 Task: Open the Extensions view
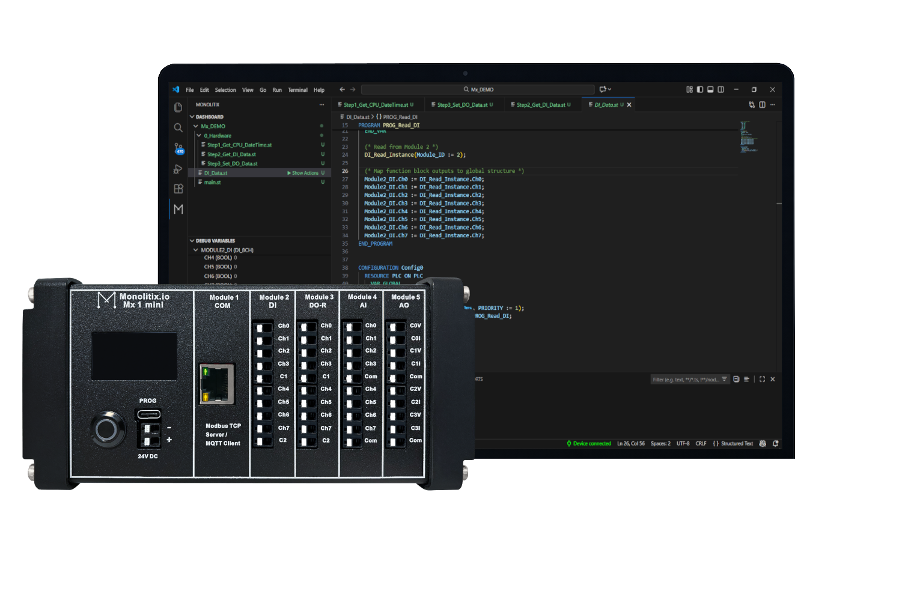(178, 189)
